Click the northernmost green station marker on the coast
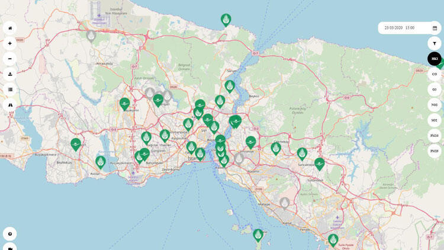444x250 pixels. point(226,20)
